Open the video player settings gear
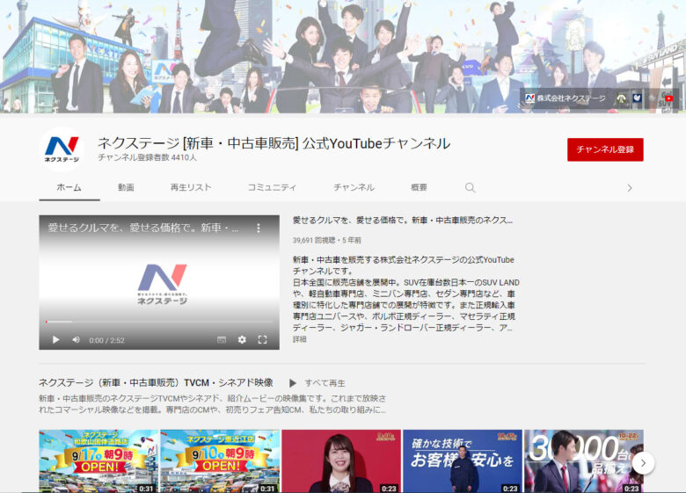Image resolution: width=686 pixels, height=493 pixels. (242, 339)
